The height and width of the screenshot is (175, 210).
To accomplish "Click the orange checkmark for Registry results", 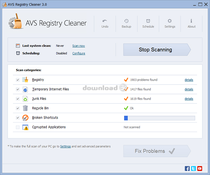I will coord(126,80).
